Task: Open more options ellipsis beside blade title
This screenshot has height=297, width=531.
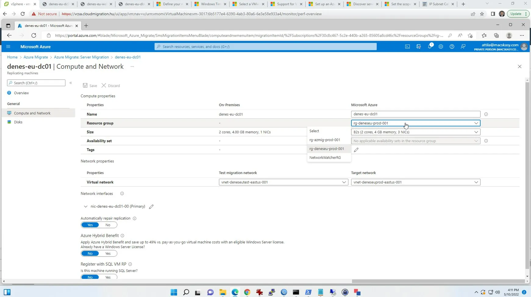Action: (x=132, y=66)
